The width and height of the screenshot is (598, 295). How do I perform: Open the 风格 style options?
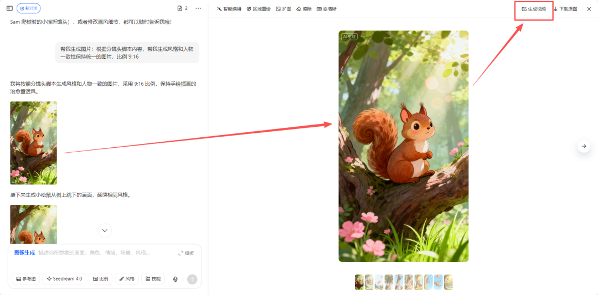[127, 279]
